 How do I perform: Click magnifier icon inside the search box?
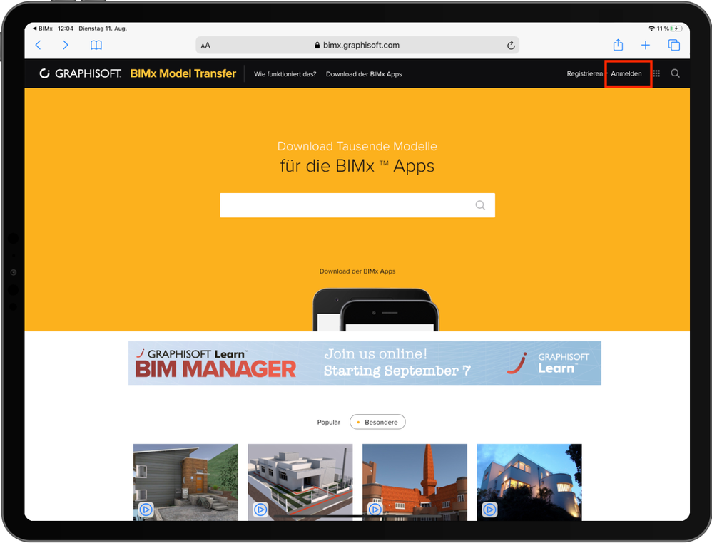point(480,205)
